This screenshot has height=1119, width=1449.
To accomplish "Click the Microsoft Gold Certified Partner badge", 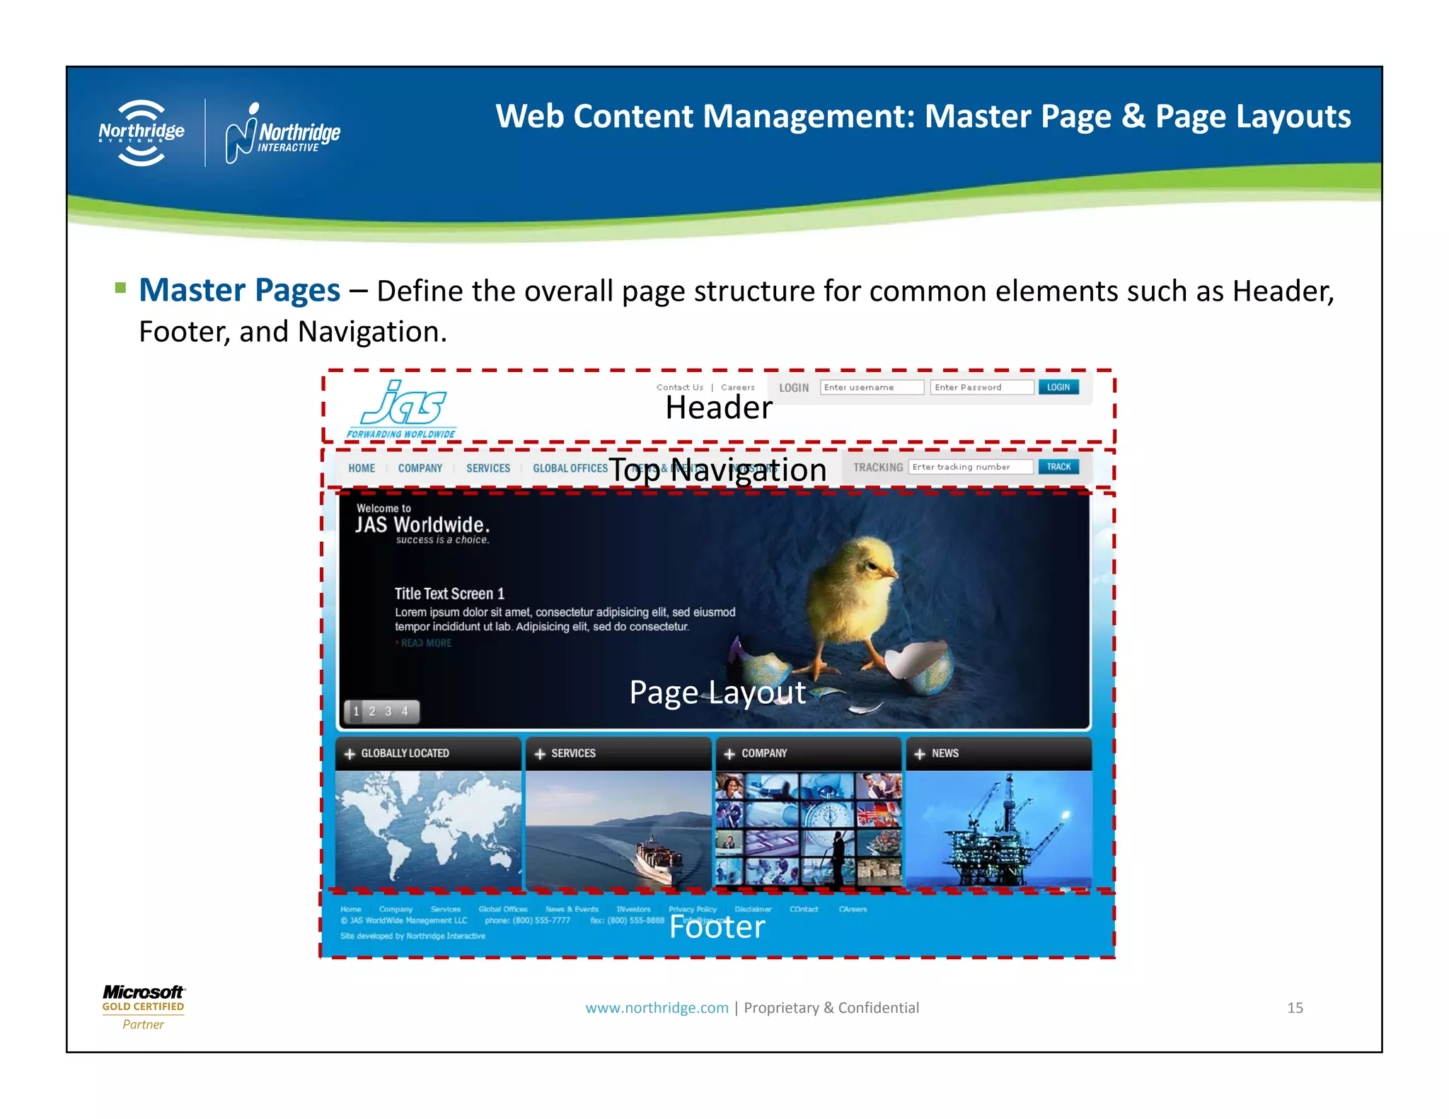I will click(144, 1007).
